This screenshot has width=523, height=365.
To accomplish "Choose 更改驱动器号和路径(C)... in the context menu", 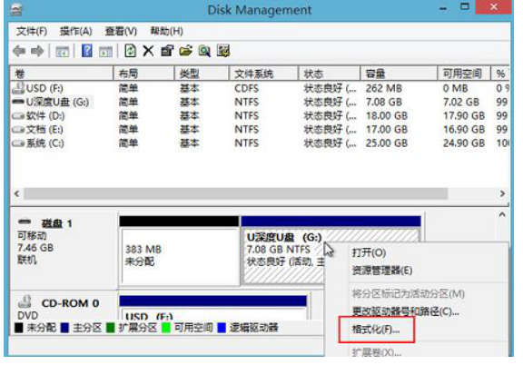I will click(x=406, y=311).
